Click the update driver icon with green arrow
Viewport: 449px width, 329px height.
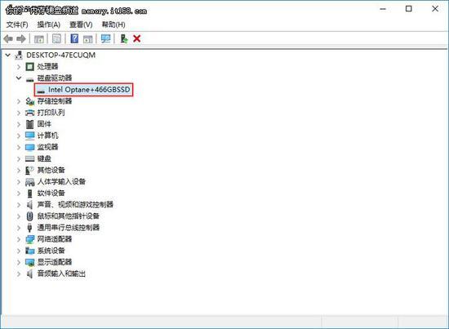tap(124, 38)
